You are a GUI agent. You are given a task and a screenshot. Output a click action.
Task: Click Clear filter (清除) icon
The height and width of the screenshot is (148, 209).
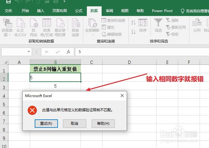168,20
